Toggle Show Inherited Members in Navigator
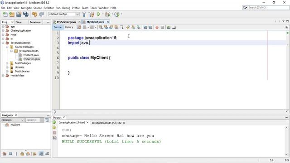 click(5, 153)
